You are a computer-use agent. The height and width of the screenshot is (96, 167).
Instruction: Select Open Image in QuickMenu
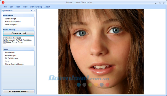[x=10, y=18]
